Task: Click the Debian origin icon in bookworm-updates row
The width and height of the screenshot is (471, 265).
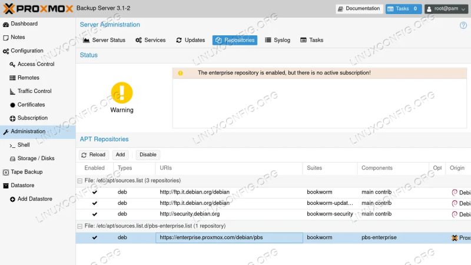Action: pos(455,203)
